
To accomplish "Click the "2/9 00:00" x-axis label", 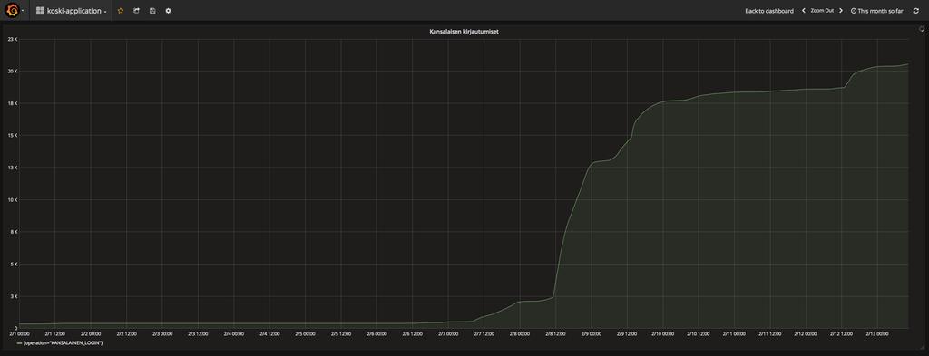I will point(592,333).
